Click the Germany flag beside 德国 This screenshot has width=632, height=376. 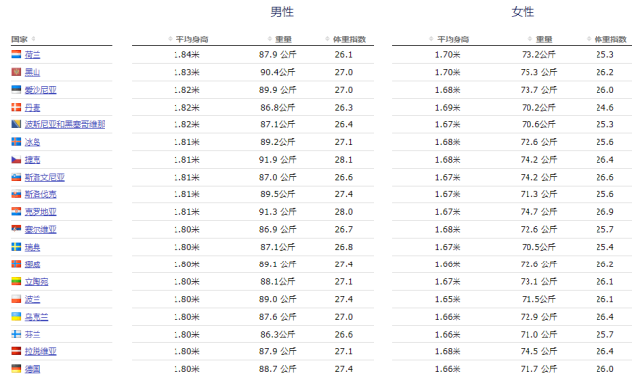coord(16,369)
